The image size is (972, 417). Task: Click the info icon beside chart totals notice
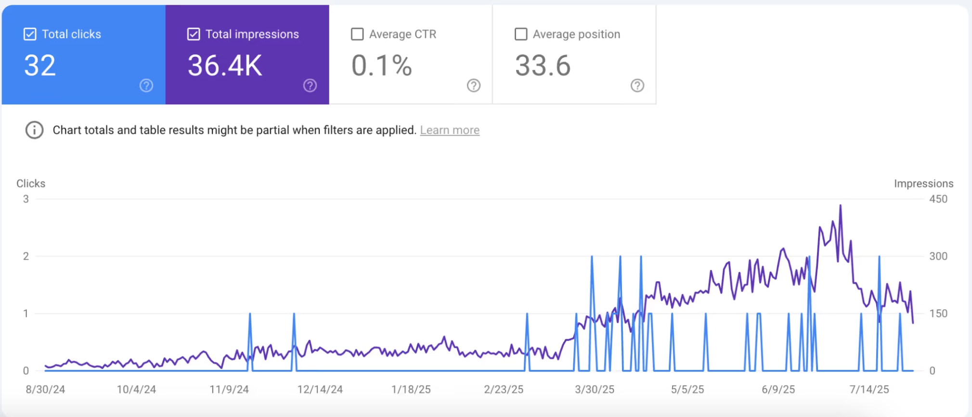[x=34, y=130]
